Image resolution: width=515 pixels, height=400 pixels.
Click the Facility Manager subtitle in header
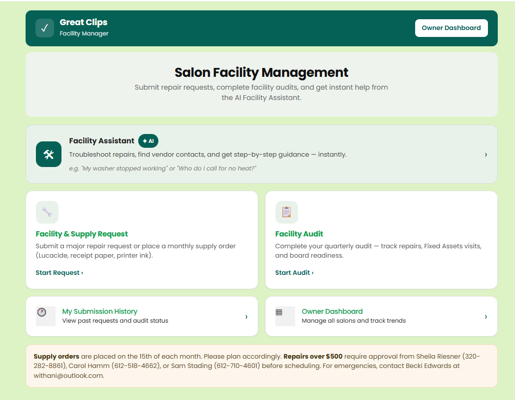coord(84,33)
